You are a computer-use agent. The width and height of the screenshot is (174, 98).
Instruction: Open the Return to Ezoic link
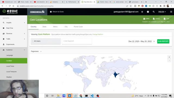[57, 12]
